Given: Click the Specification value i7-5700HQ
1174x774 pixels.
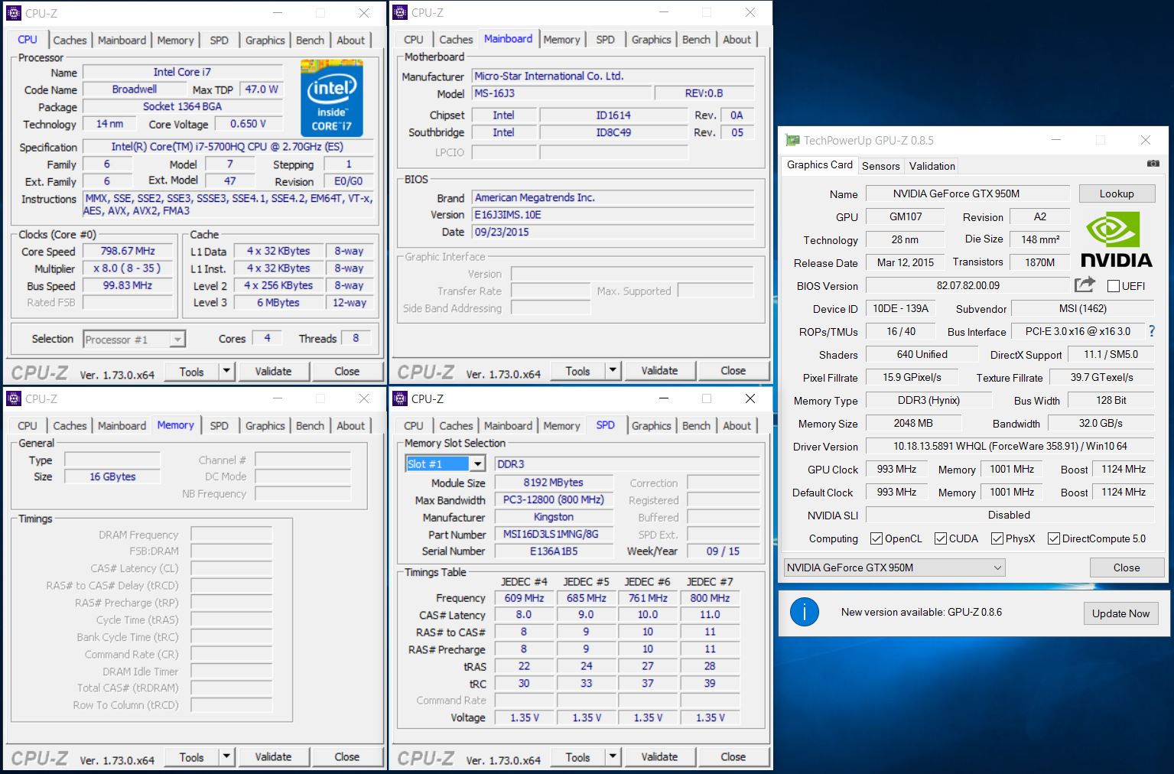Looking at the screenshot, I should 227,147.
